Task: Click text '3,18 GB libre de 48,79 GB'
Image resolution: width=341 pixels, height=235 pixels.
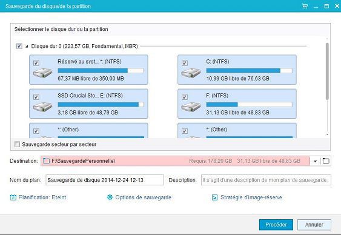Action: [88, 113]
